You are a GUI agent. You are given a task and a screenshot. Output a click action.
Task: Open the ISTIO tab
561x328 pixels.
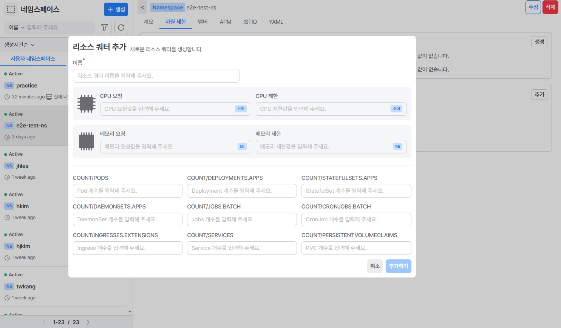click(x=250, y=22)
